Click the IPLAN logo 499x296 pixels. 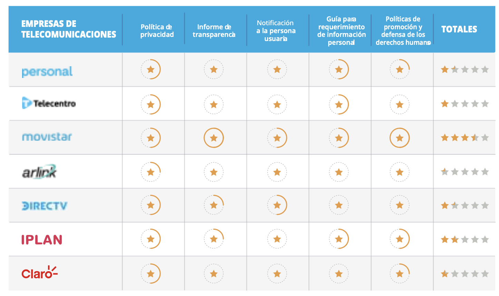click(42, 240)
